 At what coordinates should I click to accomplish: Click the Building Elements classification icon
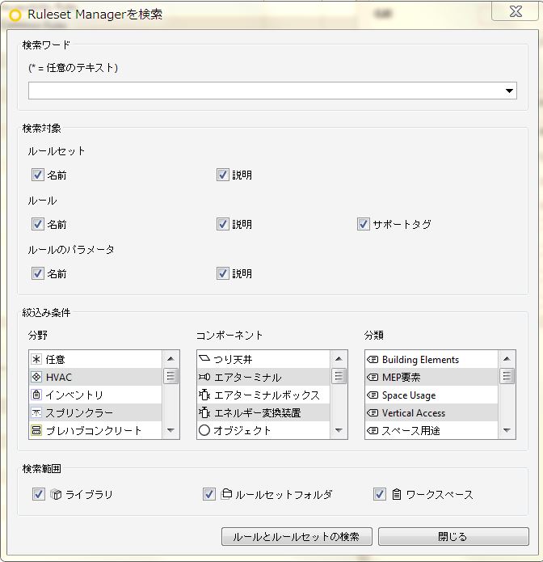[373, 360]
